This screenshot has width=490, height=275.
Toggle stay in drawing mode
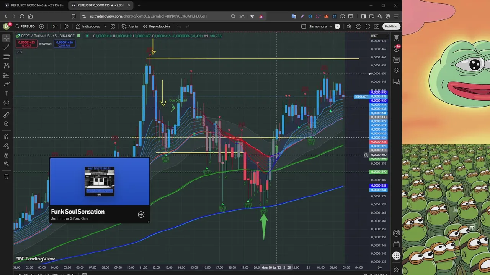(x=7, y=146)
